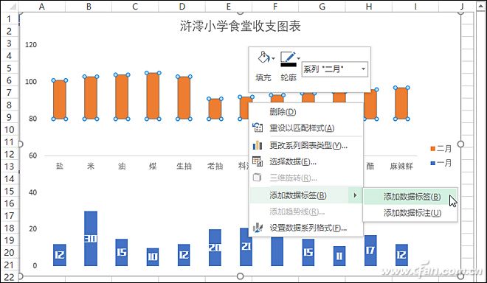Click the category label 老抽

tap(215, 167)
